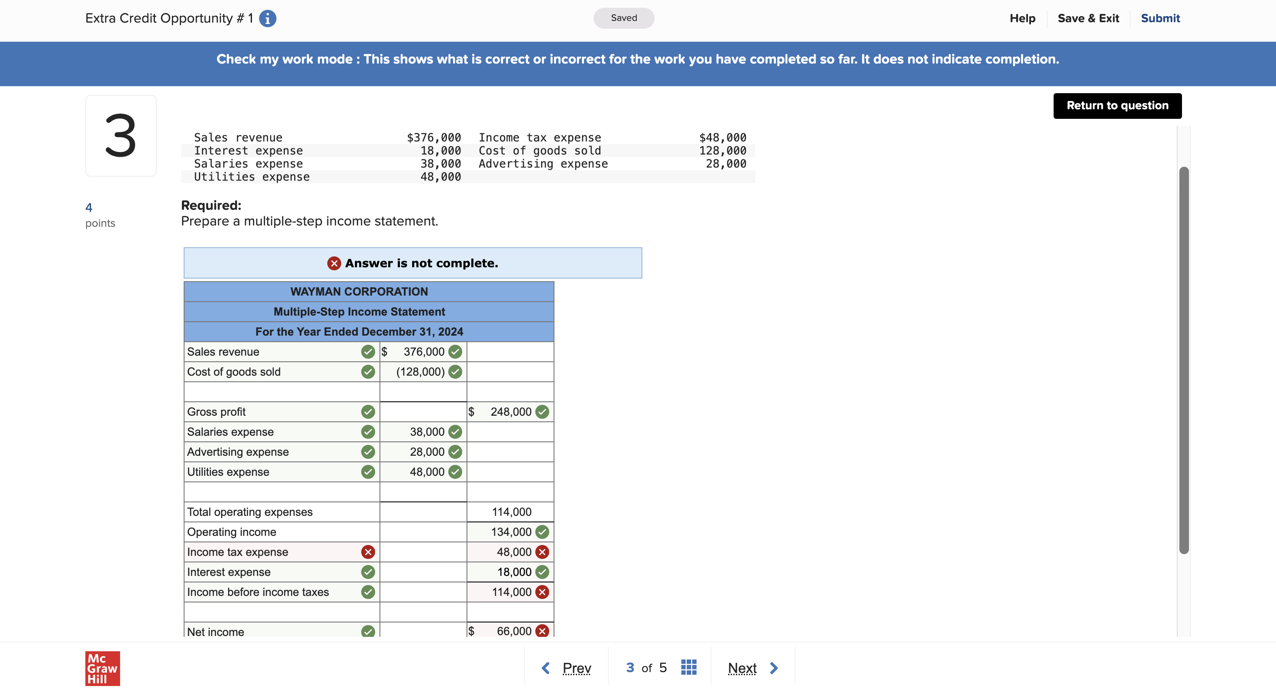Click the 114,000 total operating expenses cell
Screen dimensions: 1276x693
(510, 512)
